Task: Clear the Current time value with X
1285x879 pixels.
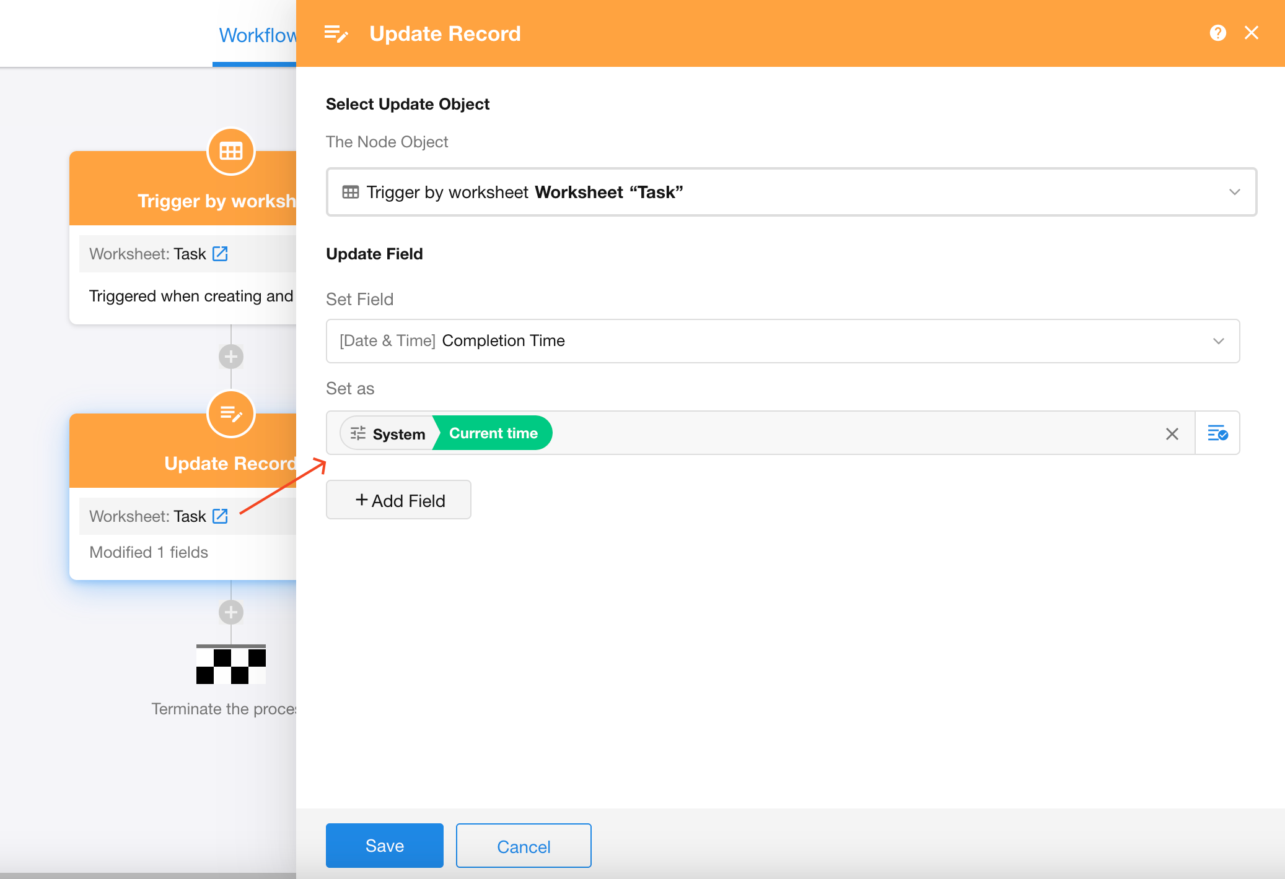Action: (1172, 434)
